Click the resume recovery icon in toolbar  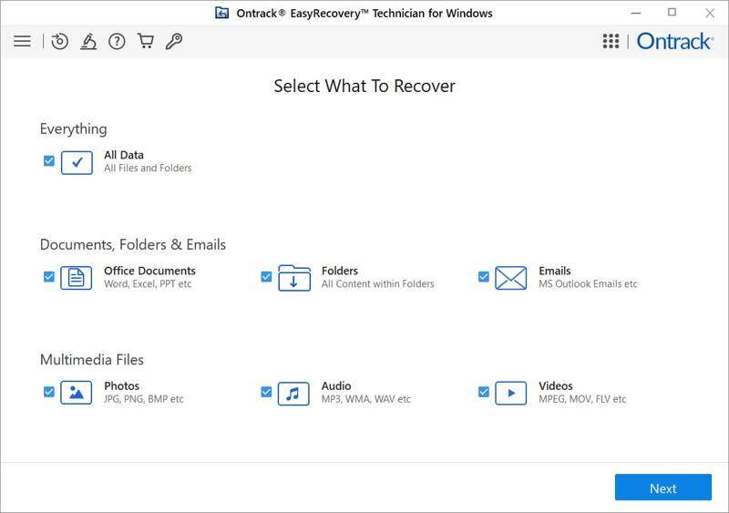pos(59,41)
